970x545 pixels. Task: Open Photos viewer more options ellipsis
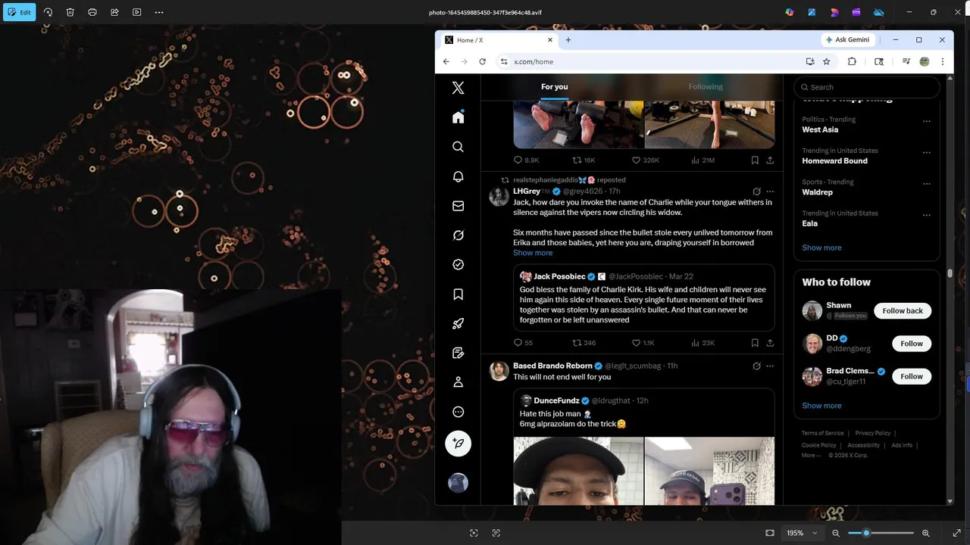[158, 12]
